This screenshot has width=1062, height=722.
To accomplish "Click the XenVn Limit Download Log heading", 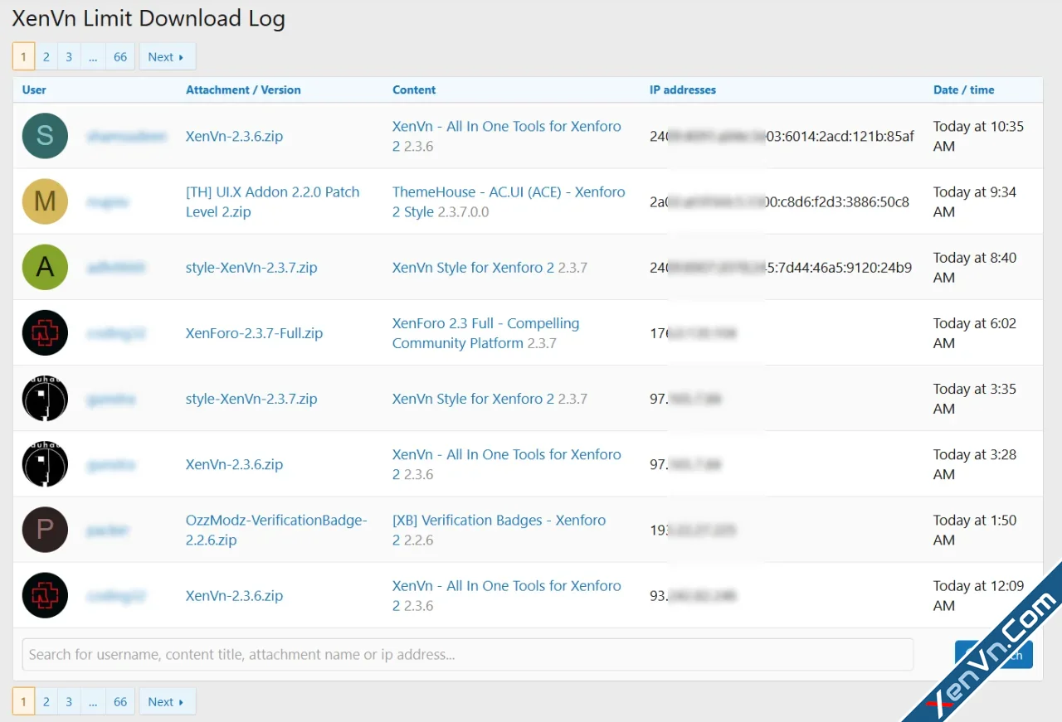I will (x=149, y=18).
